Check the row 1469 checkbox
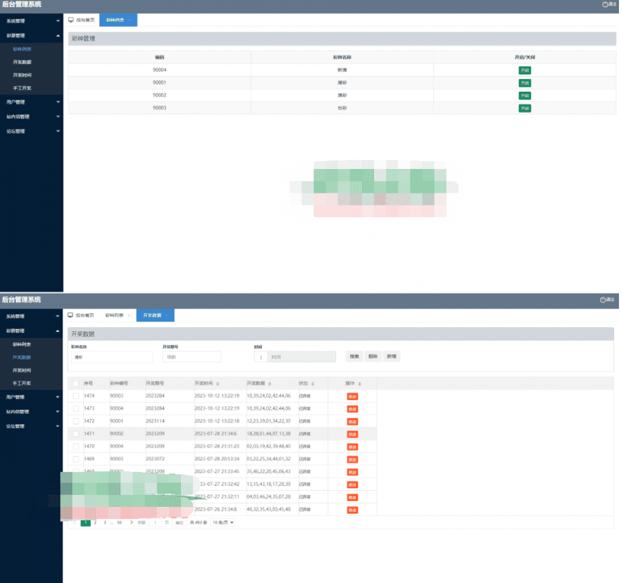Screen dimensions: 622x583 (76, 459)
